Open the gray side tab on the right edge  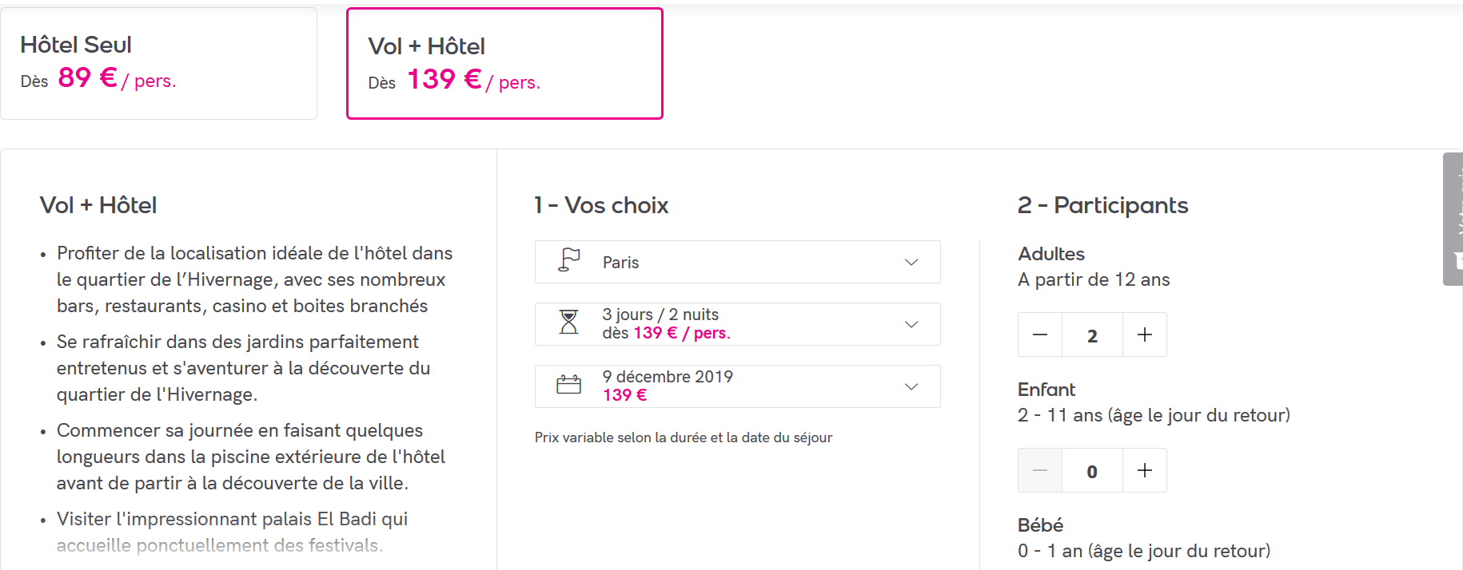click(x=1453, y=219)
